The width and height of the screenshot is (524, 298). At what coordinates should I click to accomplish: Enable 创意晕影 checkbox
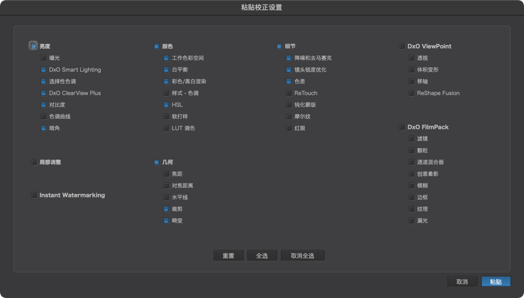412,174
